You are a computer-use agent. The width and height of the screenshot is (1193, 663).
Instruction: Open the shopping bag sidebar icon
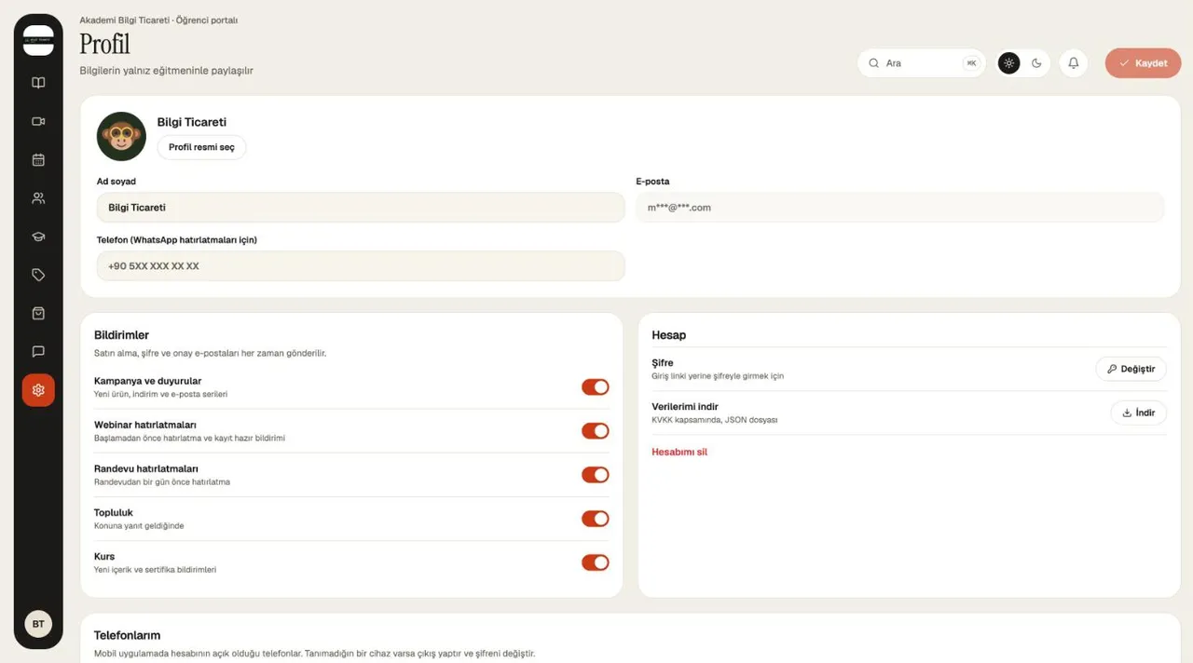pos(38,313)
